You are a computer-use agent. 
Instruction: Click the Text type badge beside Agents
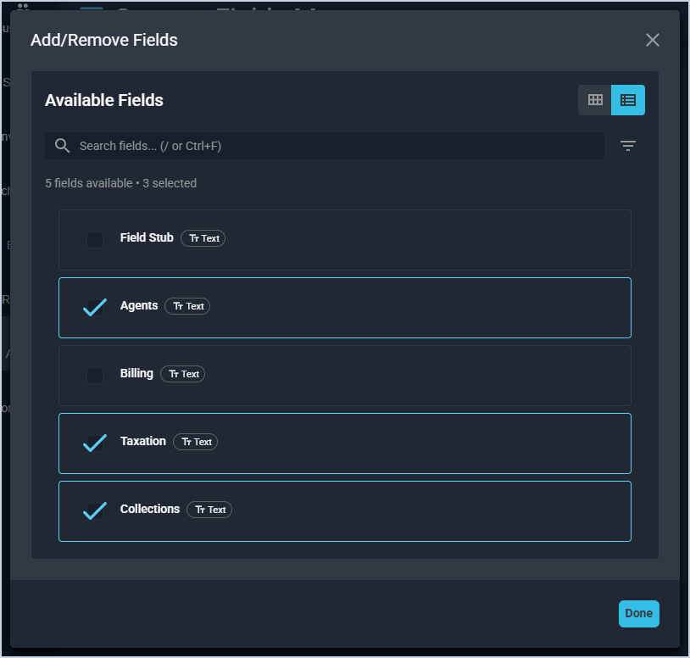(187, 306)
